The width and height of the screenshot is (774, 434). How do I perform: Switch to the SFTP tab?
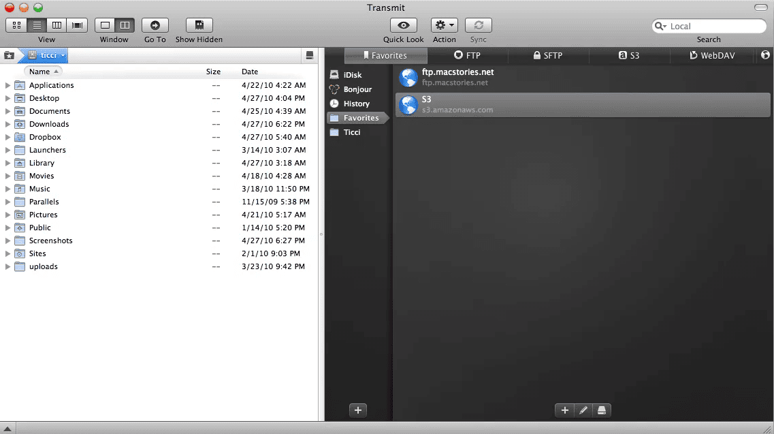[548, 55]
